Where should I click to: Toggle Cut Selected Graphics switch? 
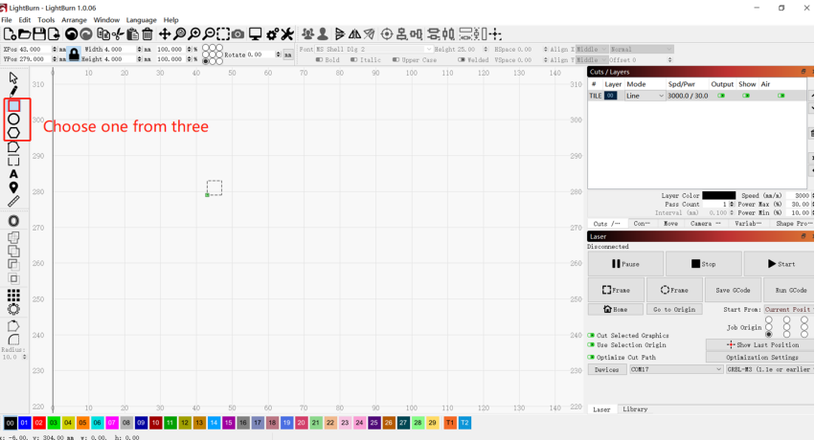click(x=591, y=336)
